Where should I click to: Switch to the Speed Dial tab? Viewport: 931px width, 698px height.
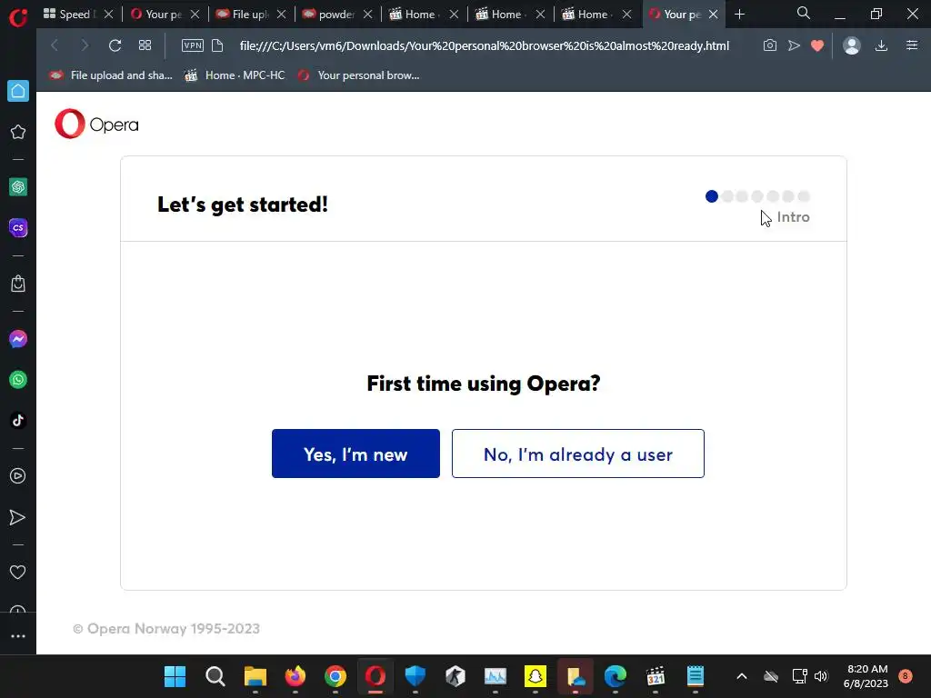[69, 15]
